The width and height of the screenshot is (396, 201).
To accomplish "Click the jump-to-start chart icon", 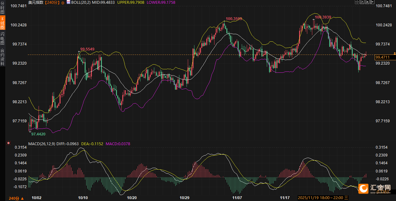I will click(x=362, y=2).
